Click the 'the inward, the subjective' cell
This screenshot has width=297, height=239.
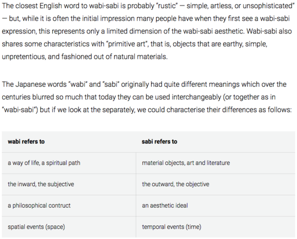69,184
